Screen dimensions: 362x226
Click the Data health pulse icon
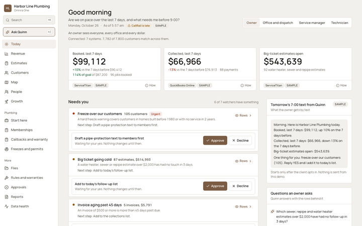tap(7, 206)
